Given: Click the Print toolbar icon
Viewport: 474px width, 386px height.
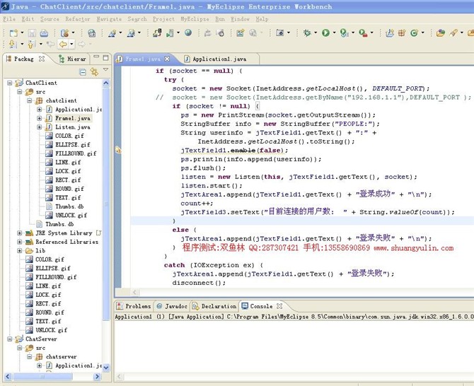Looking at the screenshot, I should 44,33.
